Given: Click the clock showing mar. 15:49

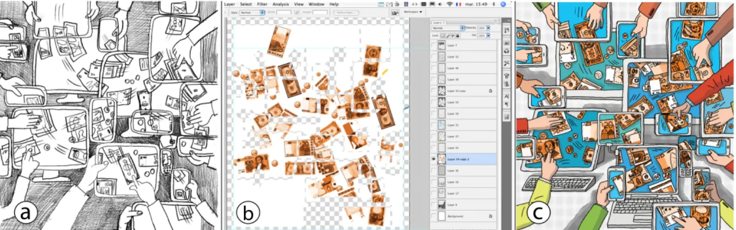Looking at the screenshot, I should point(476,4).
